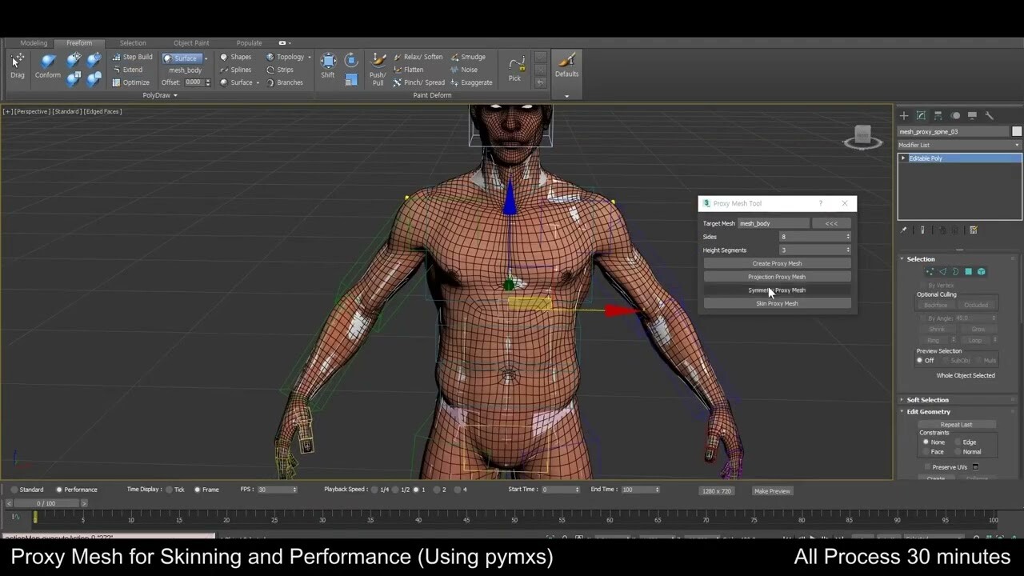Set Preview Selection to Off

[918, 360]
